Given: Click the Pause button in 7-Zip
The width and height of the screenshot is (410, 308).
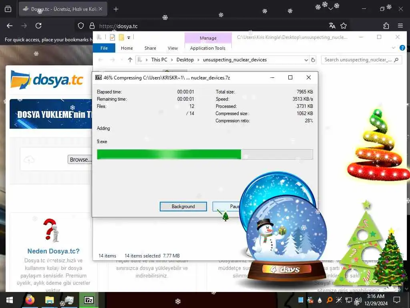Looking at the screenshot, I should click(227, 207).
